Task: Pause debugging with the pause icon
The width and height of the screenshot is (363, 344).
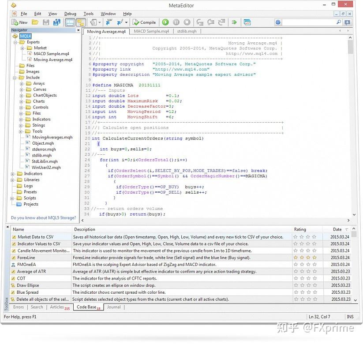Action: click(175, 22)
